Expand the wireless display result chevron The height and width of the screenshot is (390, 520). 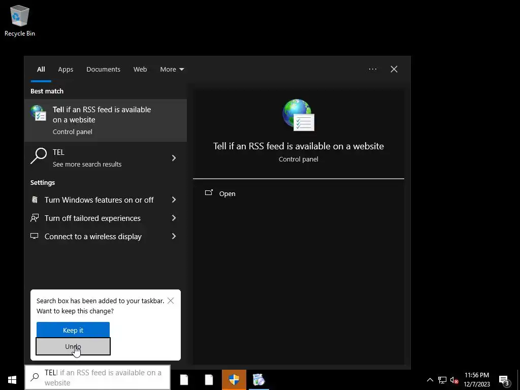coord(174,236)
